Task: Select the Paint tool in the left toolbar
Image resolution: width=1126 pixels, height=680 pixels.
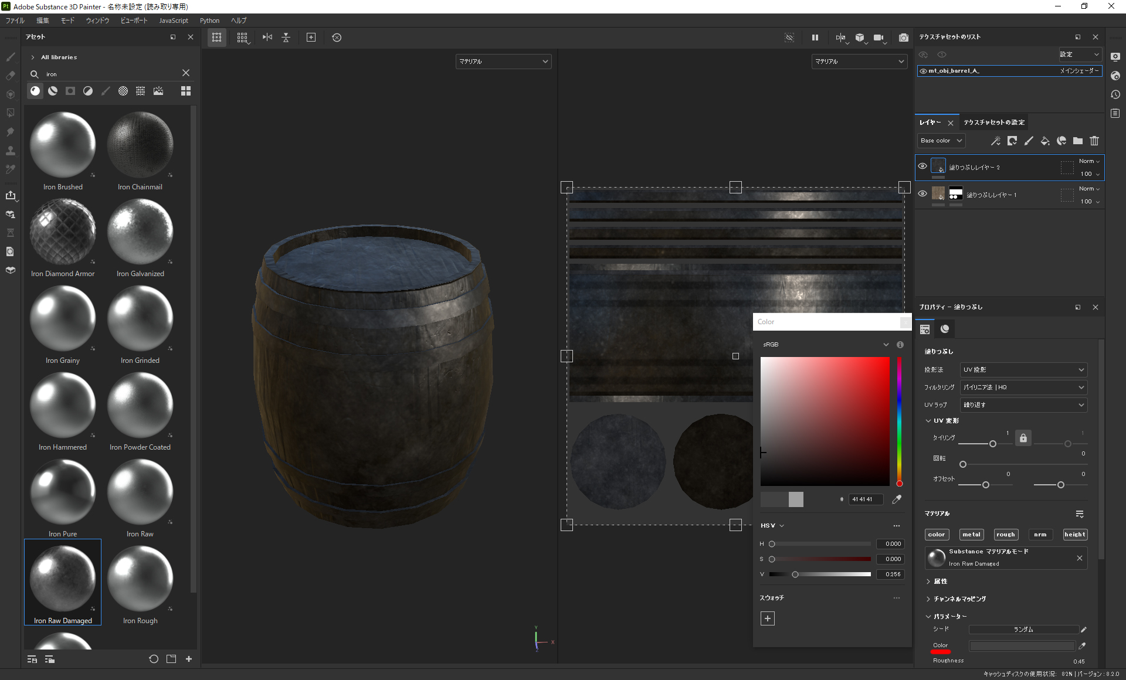Action: 10,57
